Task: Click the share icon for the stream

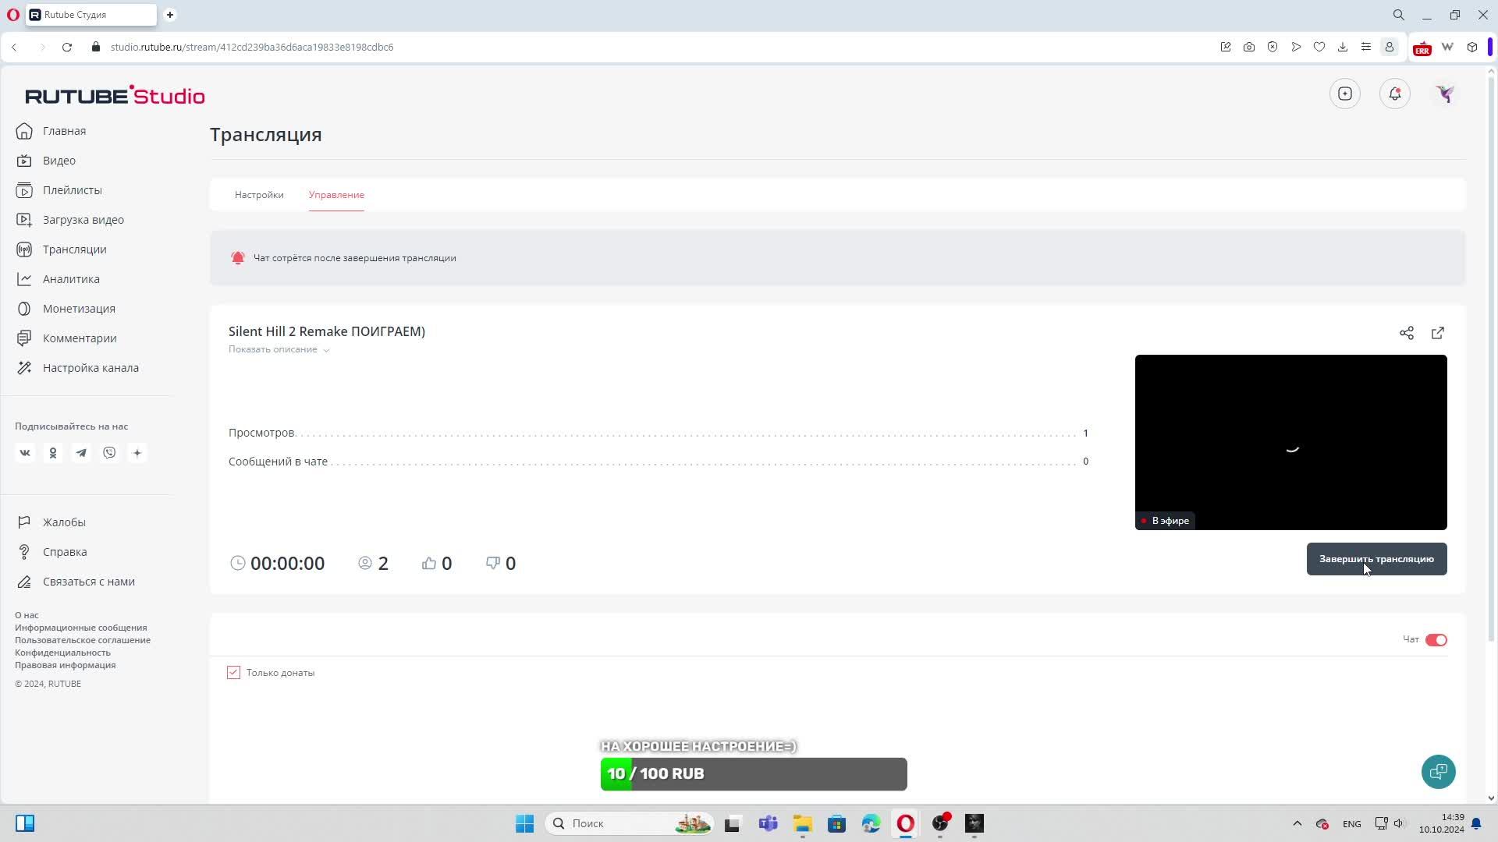Action: (x=1406, y=333)
